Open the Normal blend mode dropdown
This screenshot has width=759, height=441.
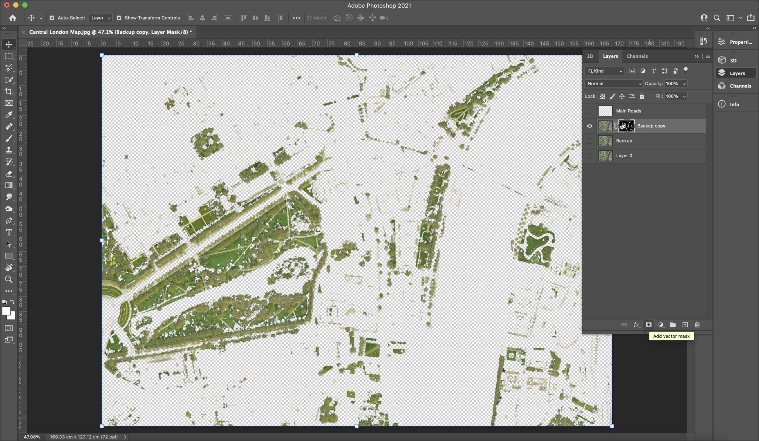pyautogui.click(x=614, y=84)
